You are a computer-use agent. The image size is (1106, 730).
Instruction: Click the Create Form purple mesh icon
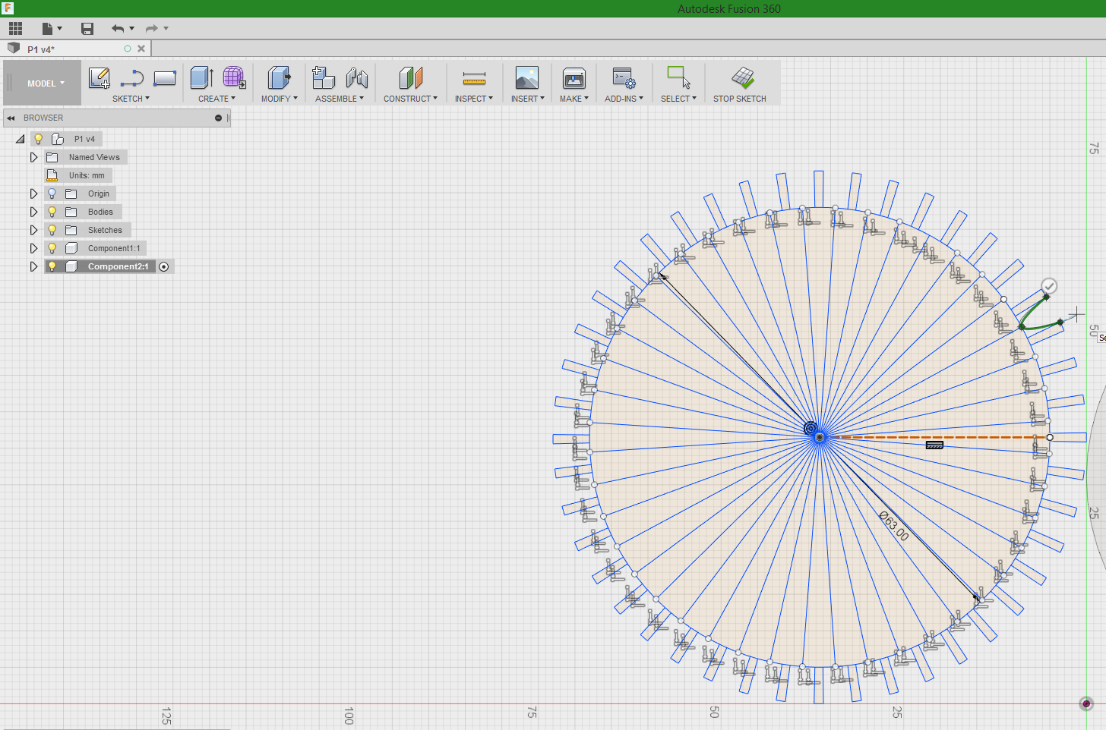click(x=234, y=77)
